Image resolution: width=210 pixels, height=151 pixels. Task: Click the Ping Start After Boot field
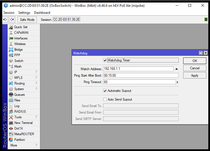pyautogui.click(x=141, y=75)
